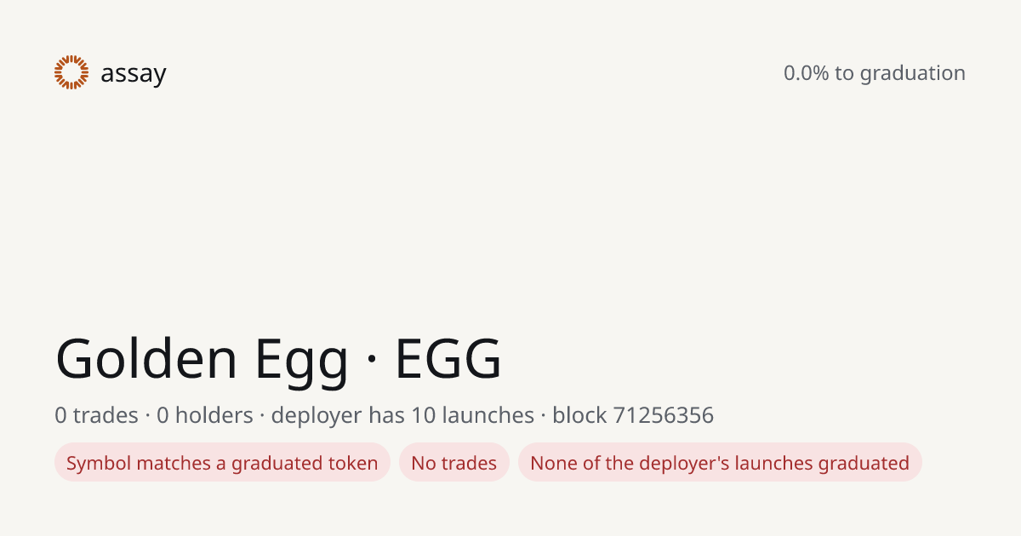Click the number 10 in deployer launches

tap(424, 415)
